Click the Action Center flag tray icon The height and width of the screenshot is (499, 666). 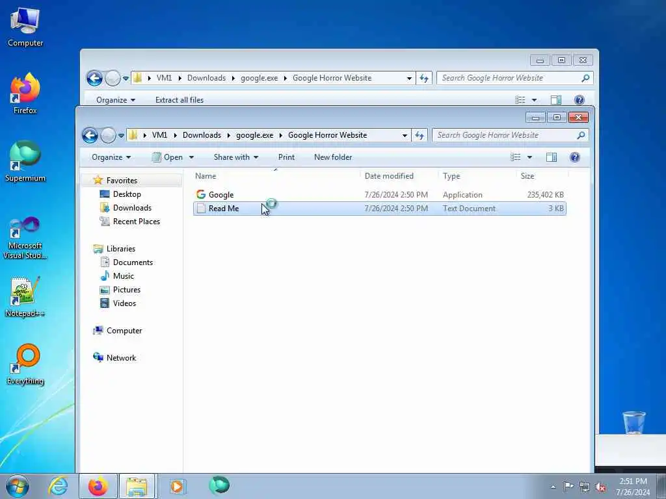tap(568, 487)
